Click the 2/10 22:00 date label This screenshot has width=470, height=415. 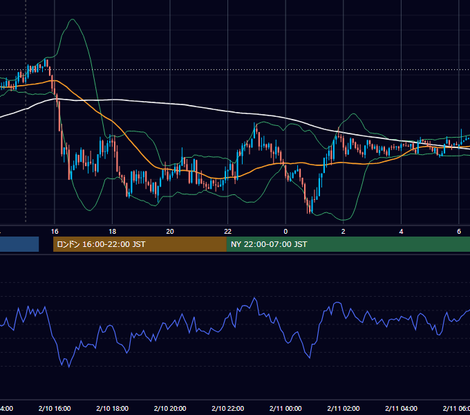pos(228,408)
